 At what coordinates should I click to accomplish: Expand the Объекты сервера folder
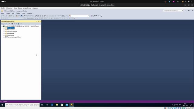tap(4, 31)
